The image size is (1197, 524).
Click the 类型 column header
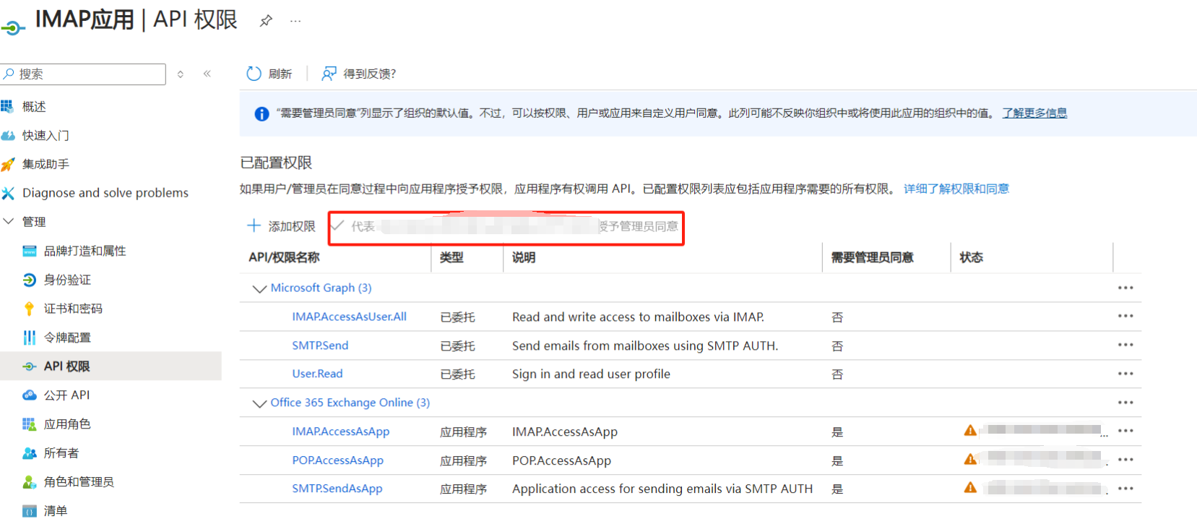click(x=451, y=257)
